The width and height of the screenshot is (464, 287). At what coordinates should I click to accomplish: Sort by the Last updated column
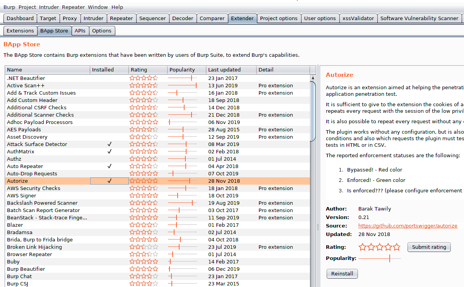tap(231, 70)
